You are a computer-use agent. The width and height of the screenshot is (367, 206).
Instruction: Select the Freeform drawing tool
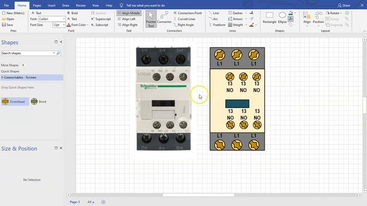click(217, 25)
